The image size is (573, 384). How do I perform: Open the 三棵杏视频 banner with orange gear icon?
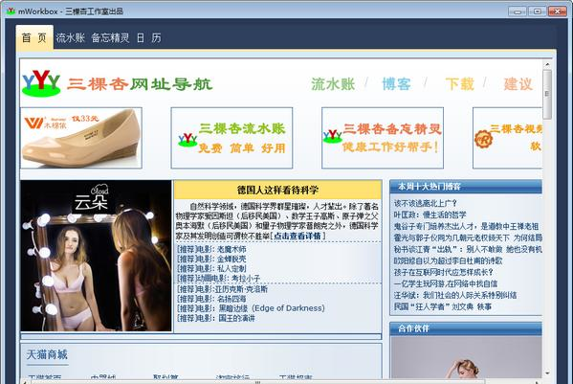click(x=508, y=138)
